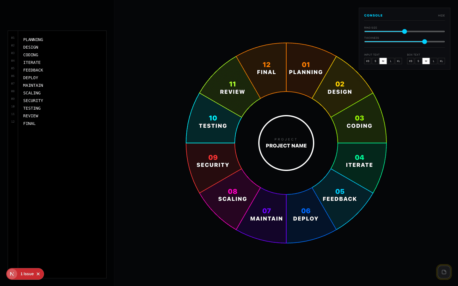Image resolution: width=458 pixels, height=286 pixels.
Task: Open the document icon button in the bottom-right corner
Action: point(444,272)
